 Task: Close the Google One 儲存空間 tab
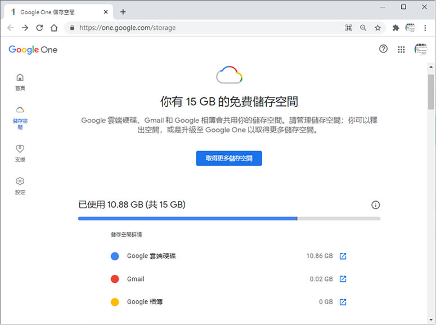click(106, 12)
